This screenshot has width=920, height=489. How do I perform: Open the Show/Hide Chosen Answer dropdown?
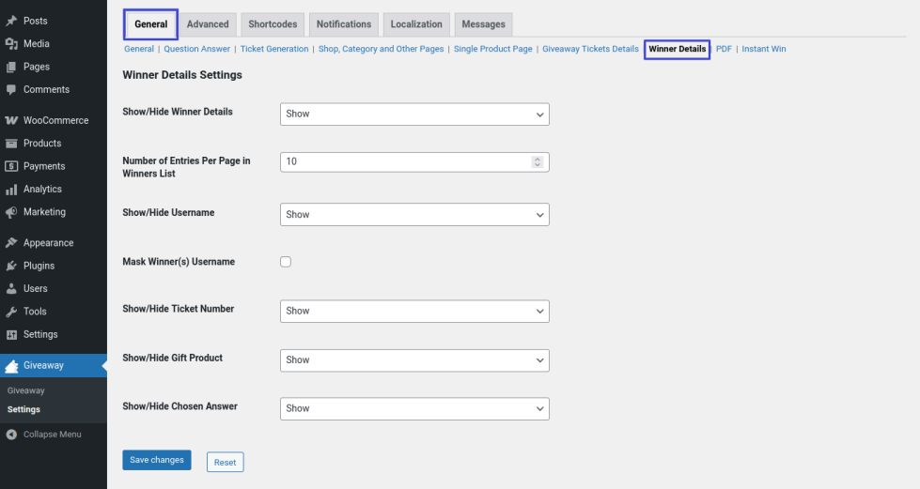tap(414, 408)
